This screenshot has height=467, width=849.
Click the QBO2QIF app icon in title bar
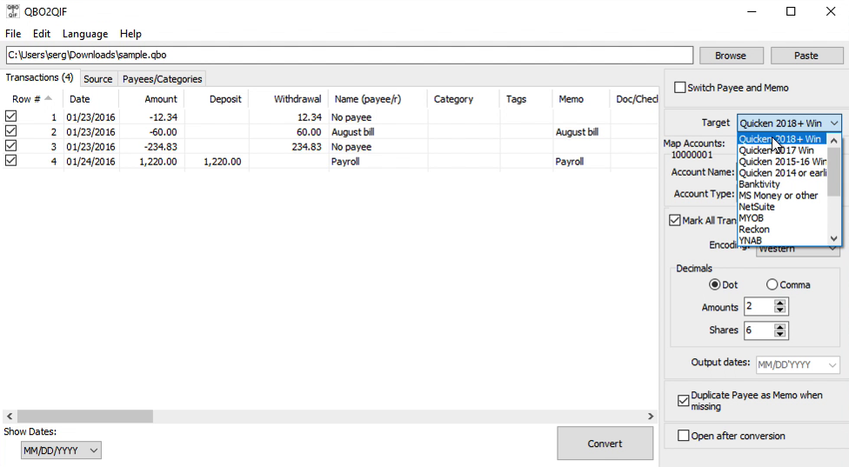(12, 11)
